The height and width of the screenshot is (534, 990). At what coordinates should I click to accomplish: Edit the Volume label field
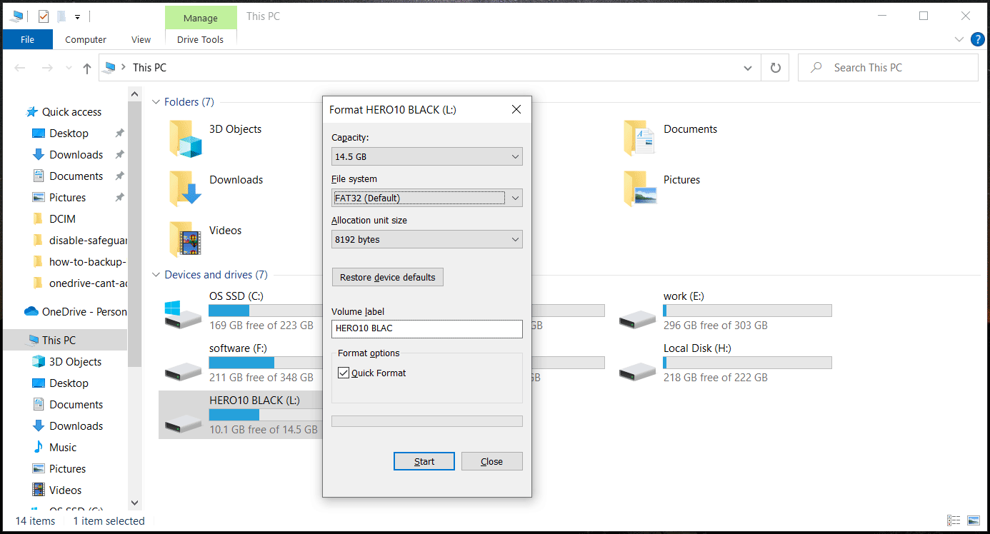[426, 328]
